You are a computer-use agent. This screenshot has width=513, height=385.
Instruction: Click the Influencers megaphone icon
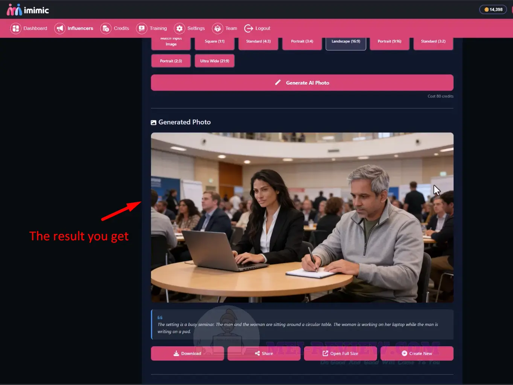click(x=60, y=28)
